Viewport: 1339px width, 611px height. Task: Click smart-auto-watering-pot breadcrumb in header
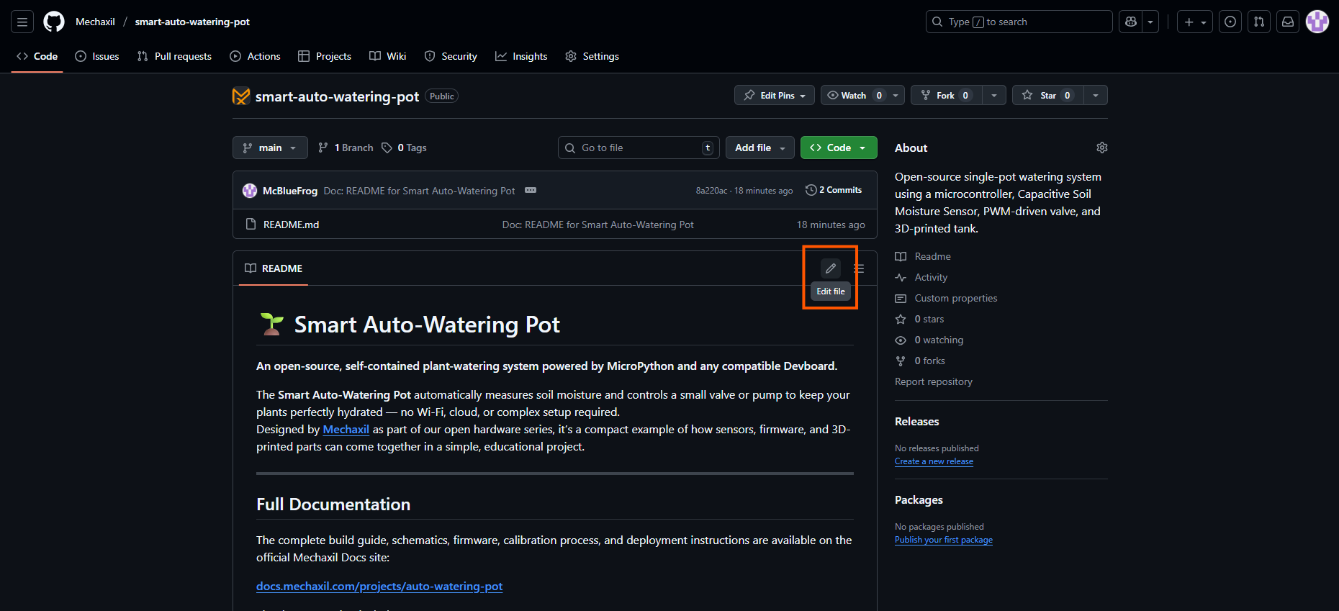pyautogui.click(x=192, y=22)
